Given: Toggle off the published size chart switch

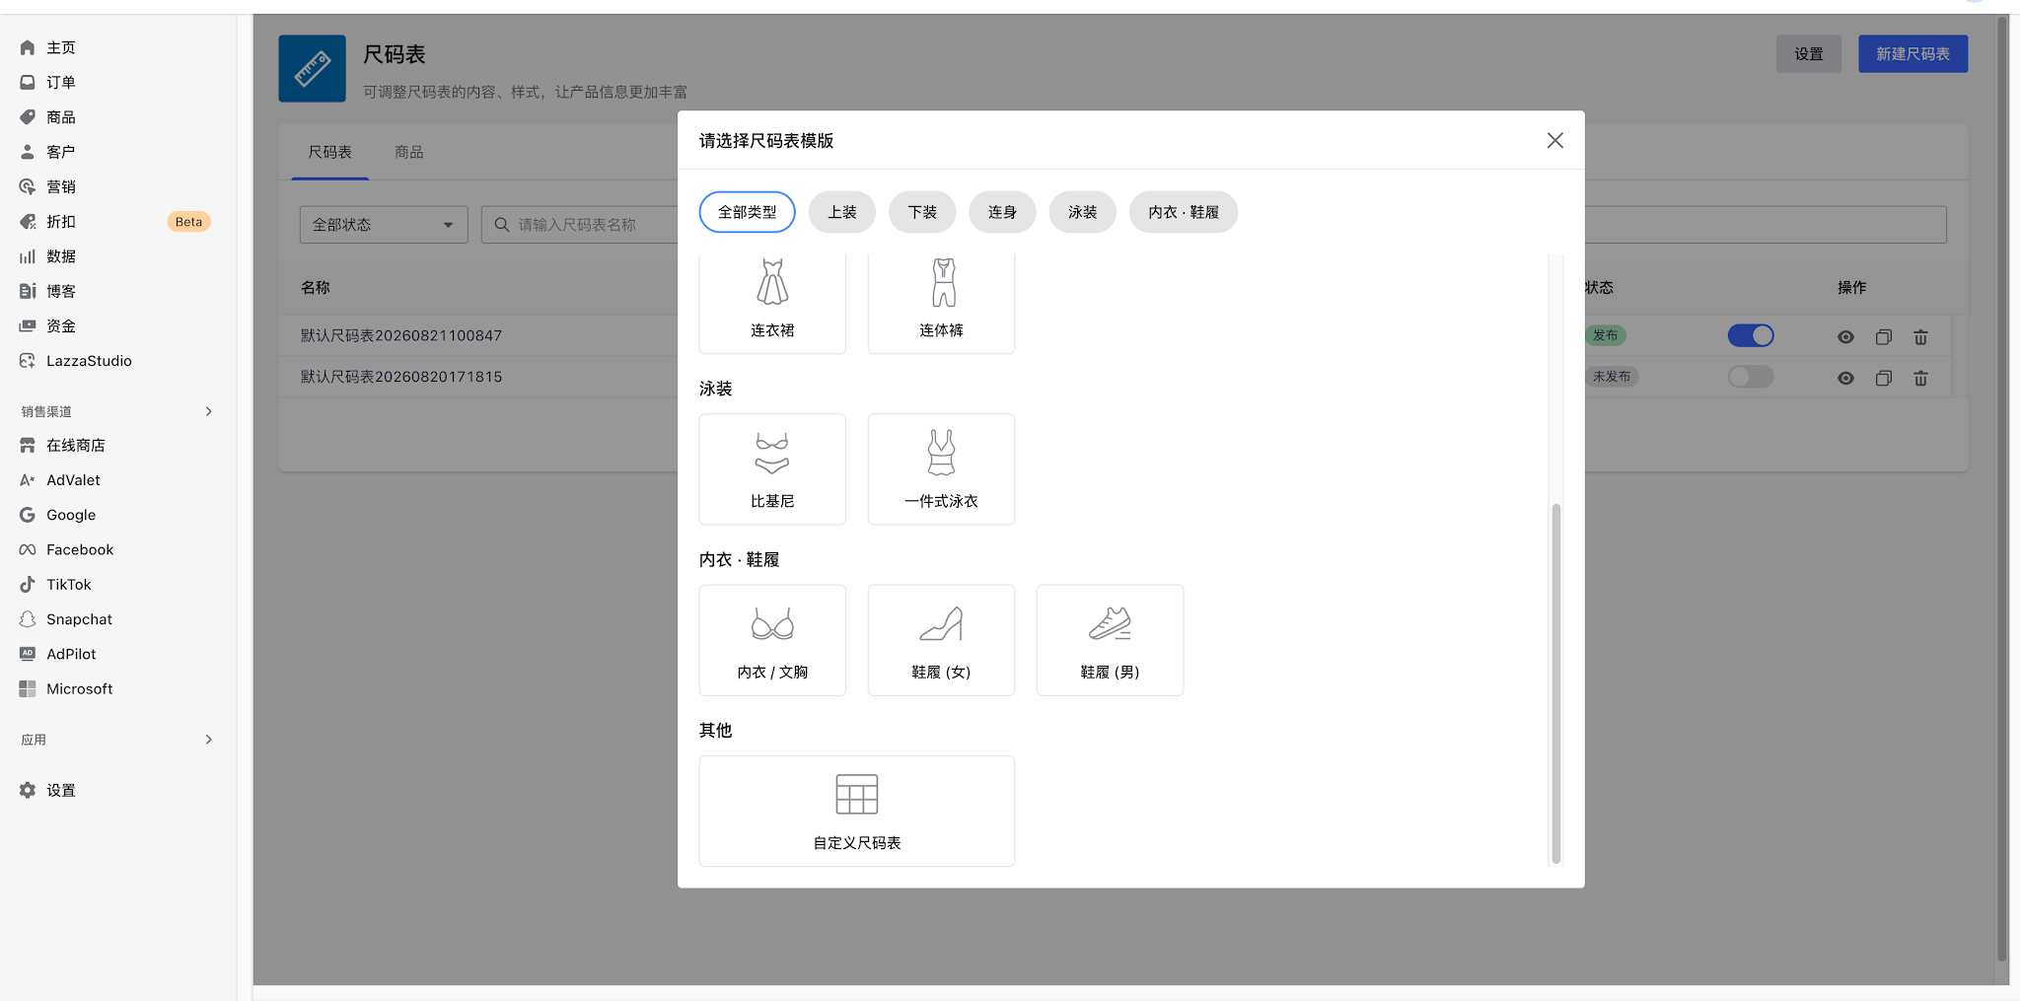Looking at the screenshot, I should click(1751, 335).
